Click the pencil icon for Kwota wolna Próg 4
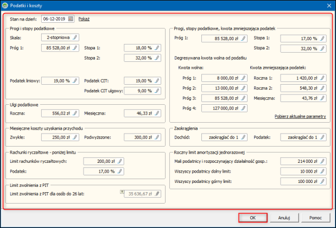Screen dimensions: 336x228 point(243,108)
